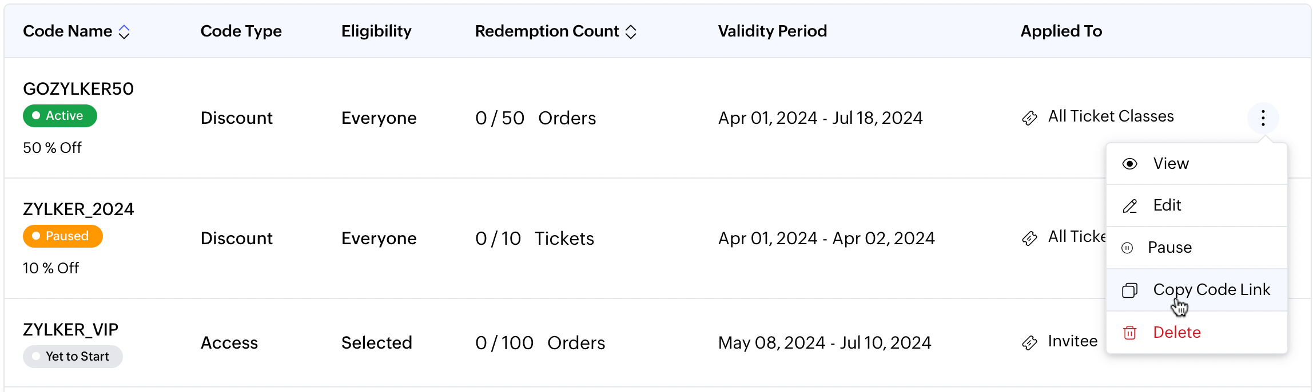
Task: Click the red trash icon in menu
Action: [x=1129, y=333]
